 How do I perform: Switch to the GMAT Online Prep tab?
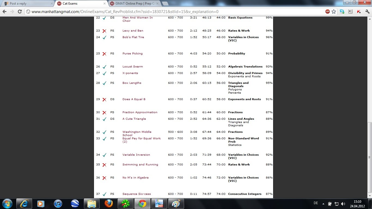pyautogui.click(x=133, y=4)
